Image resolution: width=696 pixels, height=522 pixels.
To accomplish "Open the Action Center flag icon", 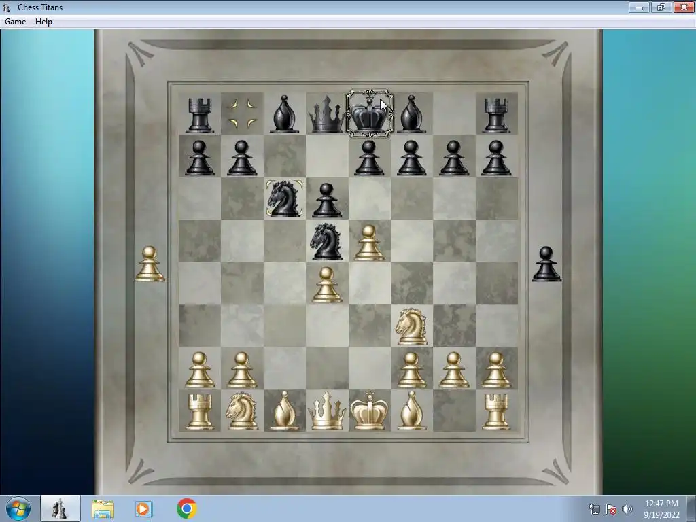I will pos(611,509).
